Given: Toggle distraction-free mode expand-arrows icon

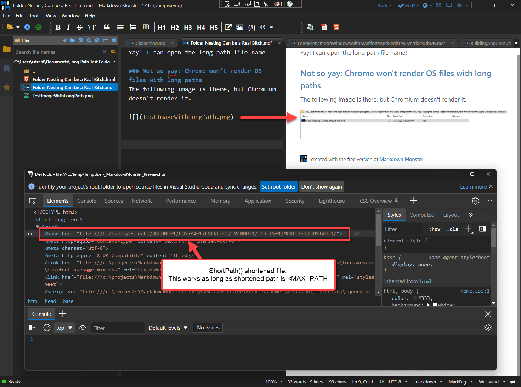Looking at the screenshot, I should 438,5.
